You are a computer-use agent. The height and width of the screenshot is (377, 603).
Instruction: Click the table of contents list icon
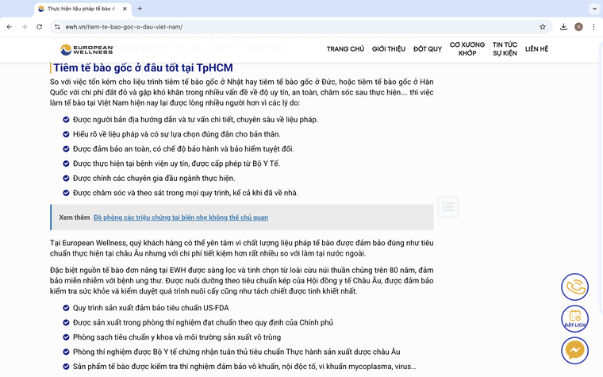447,207
